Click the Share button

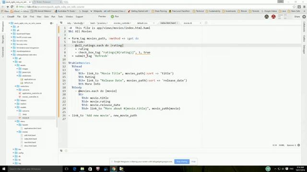click(297, 17)
